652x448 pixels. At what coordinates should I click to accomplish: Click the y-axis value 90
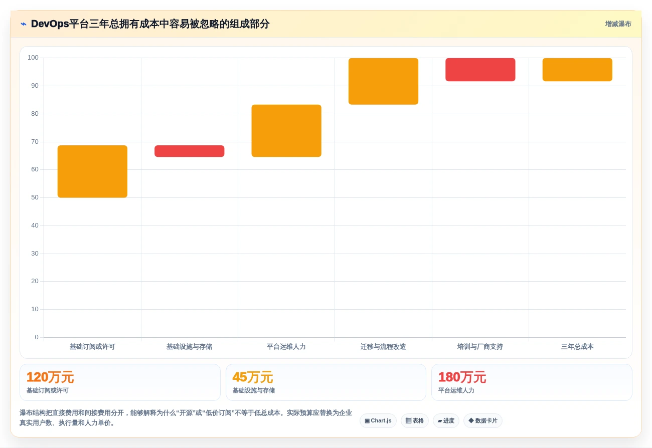click(35, 86)
